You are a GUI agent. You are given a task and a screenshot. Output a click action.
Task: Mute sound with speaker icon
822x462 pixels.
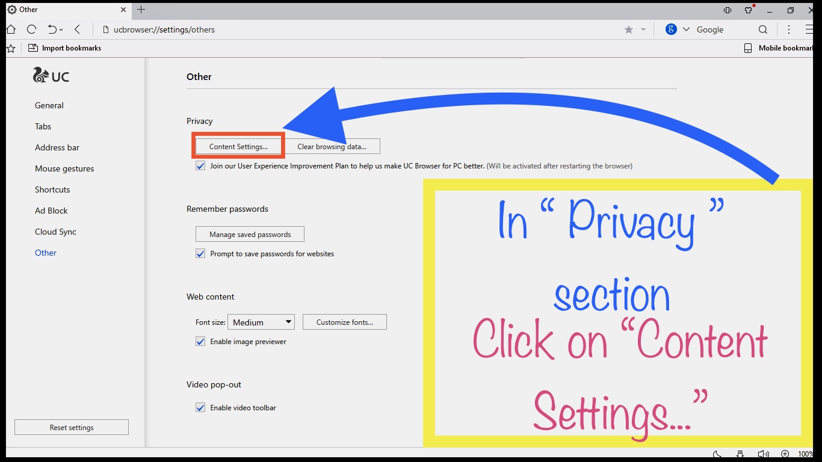pos(763,454)
